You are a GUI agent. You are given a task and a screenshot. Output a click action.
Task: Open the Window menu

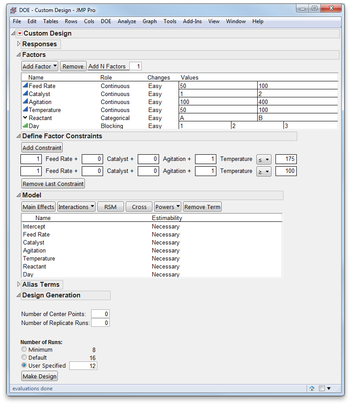(235, 21)
